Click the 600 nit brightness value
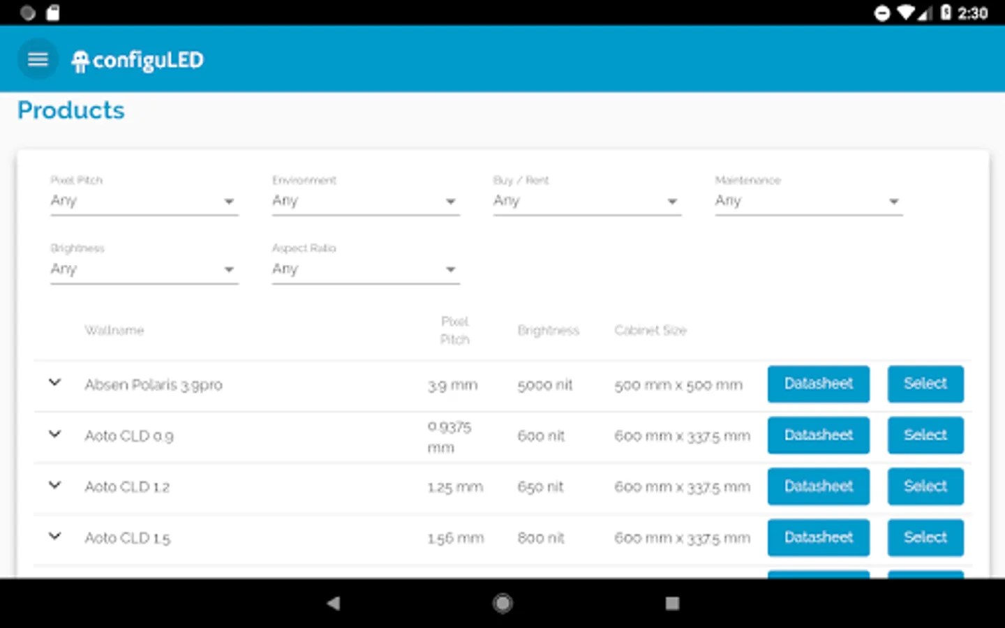1005x628 pixels. tap(541, 436)
